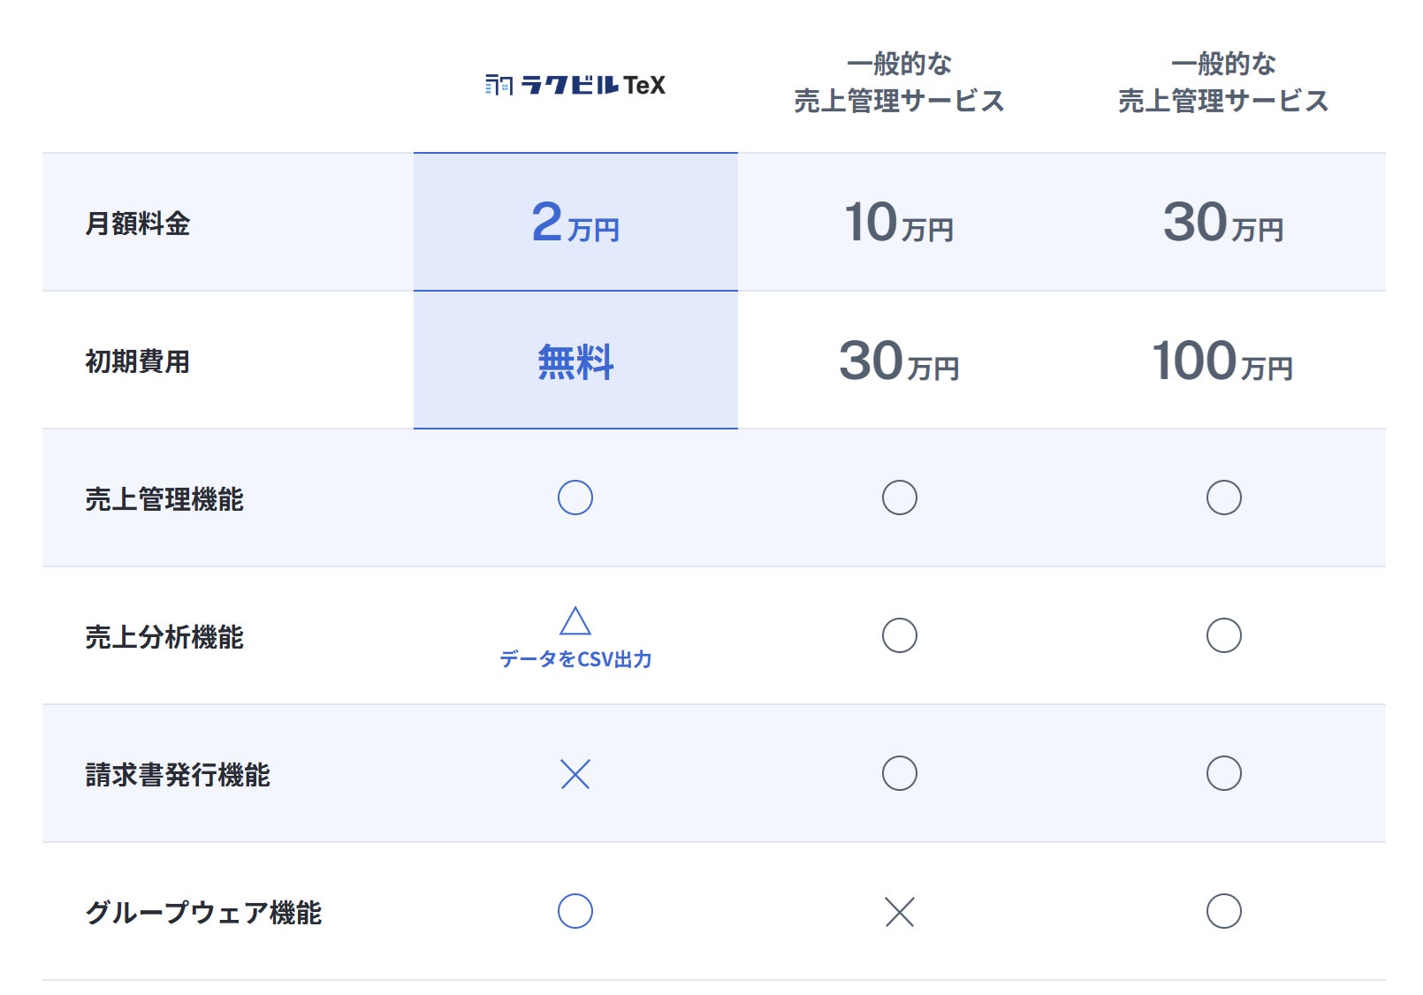Click ラクビル TeX circle for グループウェア機能

coord(575,911)
